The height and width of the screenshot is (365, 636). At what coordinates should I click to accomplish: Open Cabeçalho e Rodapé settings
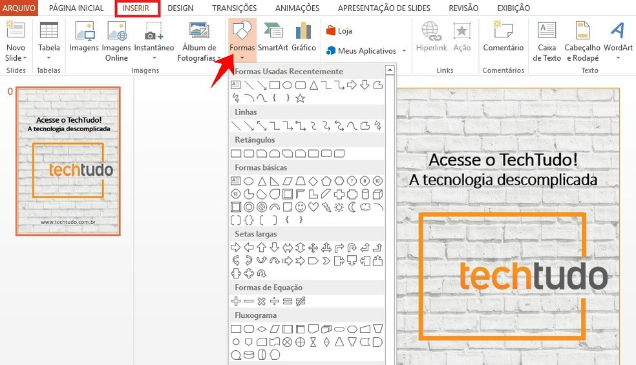click(x=582, y=41)
